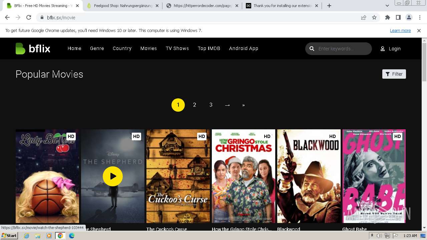Screen dimensions: 427x240
Task: Open the Home menu item
Action: click(x=74, y=48)
